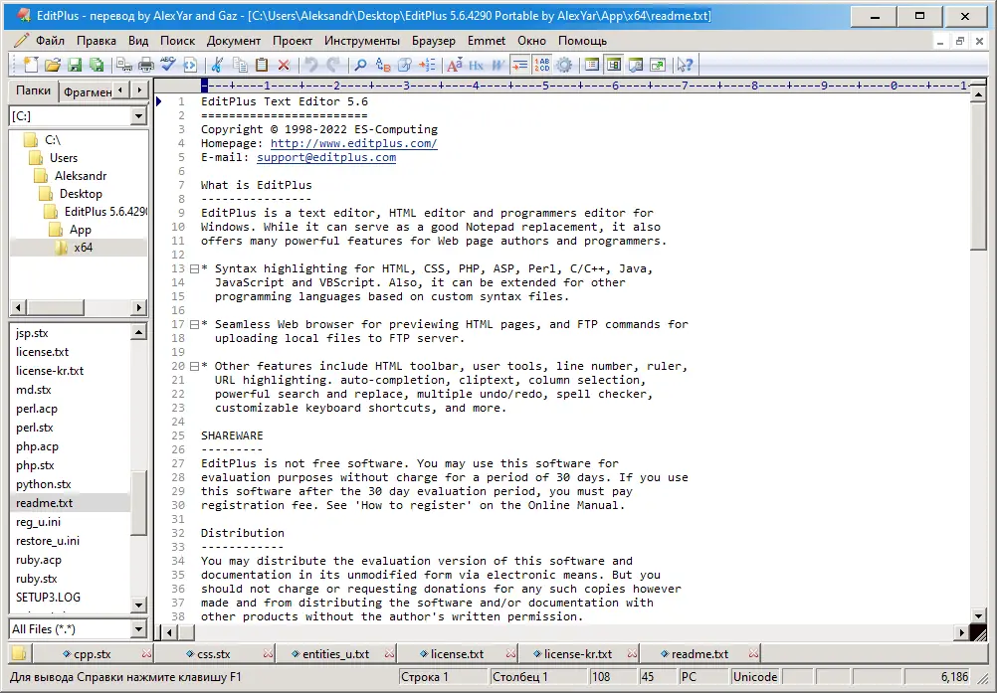The height and width of the screenshot is (693, 997).
Task: Toggle Word Wrap (W) toolbar button
Action: [x=498, y=65]
